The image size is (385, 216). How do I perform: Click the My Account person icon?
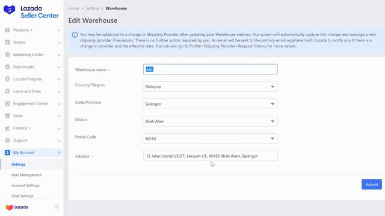(x=7, y=152)
